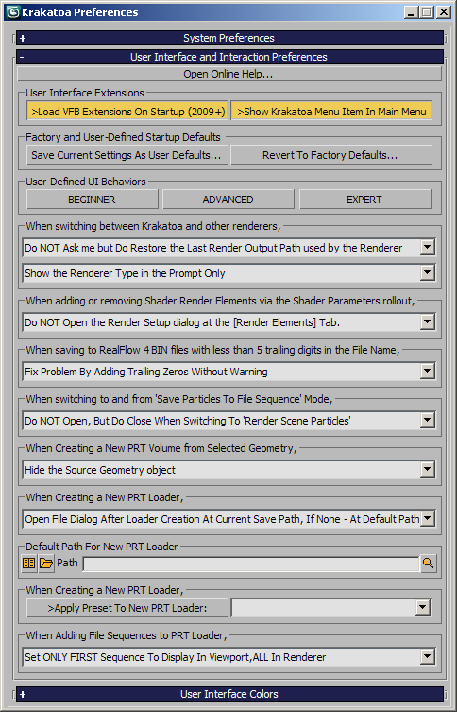
Task: Close the Krakatoa Preferences window
Action: [x=443, y=12]
